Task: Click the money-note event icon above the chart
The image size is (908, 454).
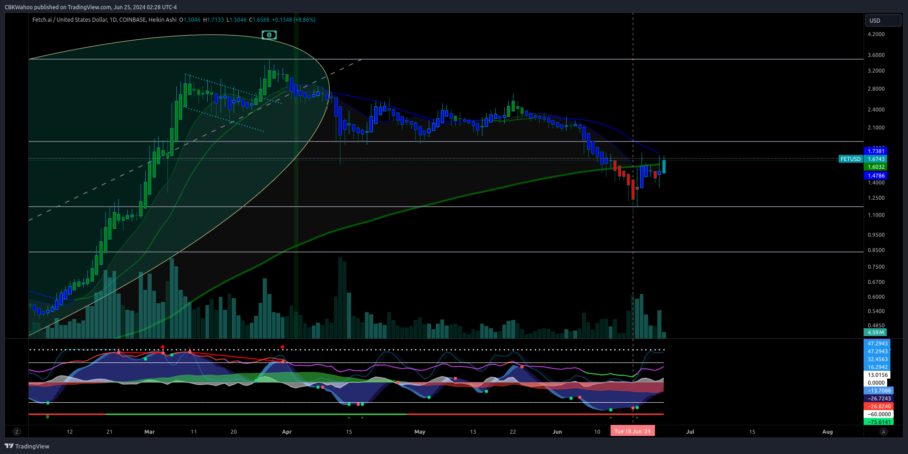Action: tap(269, 35)
